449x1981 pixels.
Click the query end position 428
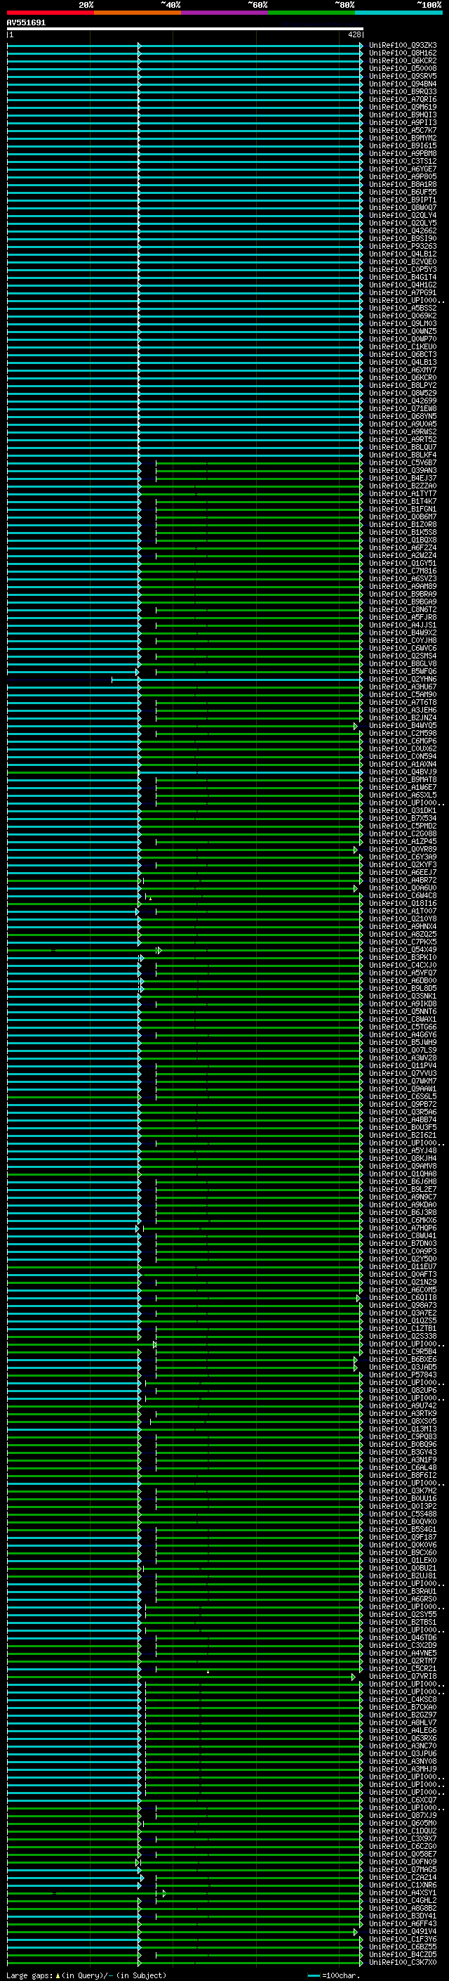point(354,34)
